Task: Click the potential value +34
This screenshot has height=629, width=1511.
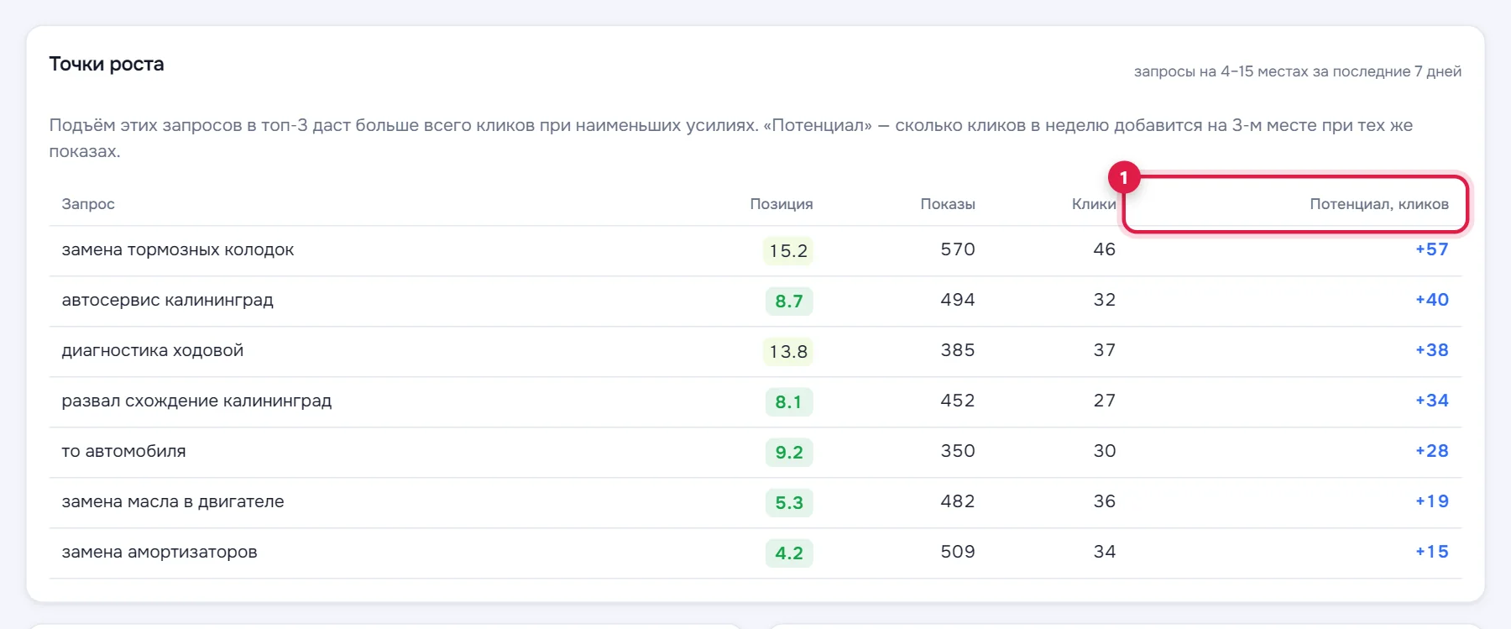Action: pyautogui.click(x=1432, y=401)
